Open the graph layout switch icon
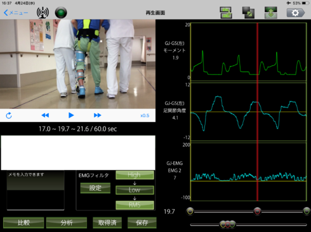The height and width of the screenshot is (232, 311). [226, 13]
